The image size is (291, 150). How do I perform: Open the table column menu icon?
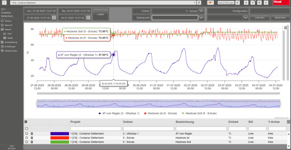coord(289,122)
